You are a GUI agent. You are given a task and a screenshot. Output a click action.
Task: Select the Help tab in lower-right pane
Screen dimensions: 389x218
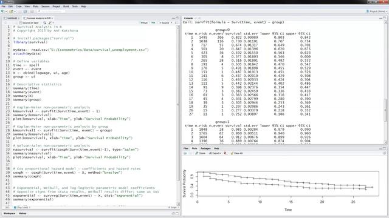(x=216, y=148)
